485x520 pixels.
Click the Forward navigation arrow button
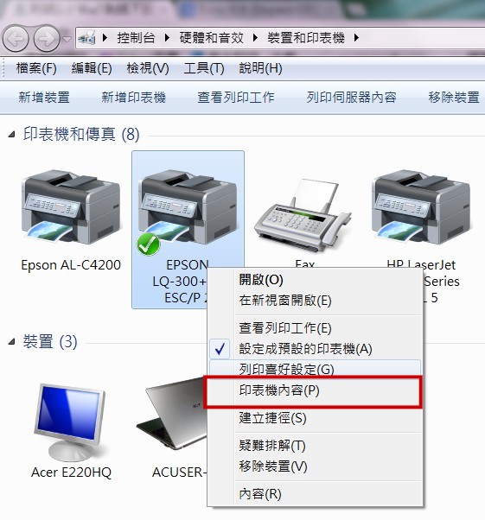47,39
